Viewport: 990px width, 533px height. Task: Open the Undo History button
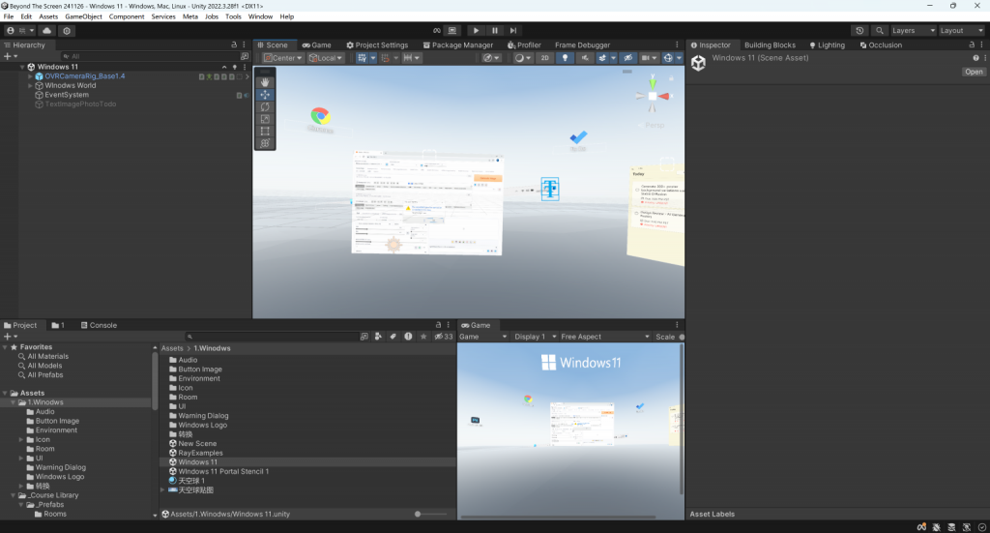coord(859,30)
